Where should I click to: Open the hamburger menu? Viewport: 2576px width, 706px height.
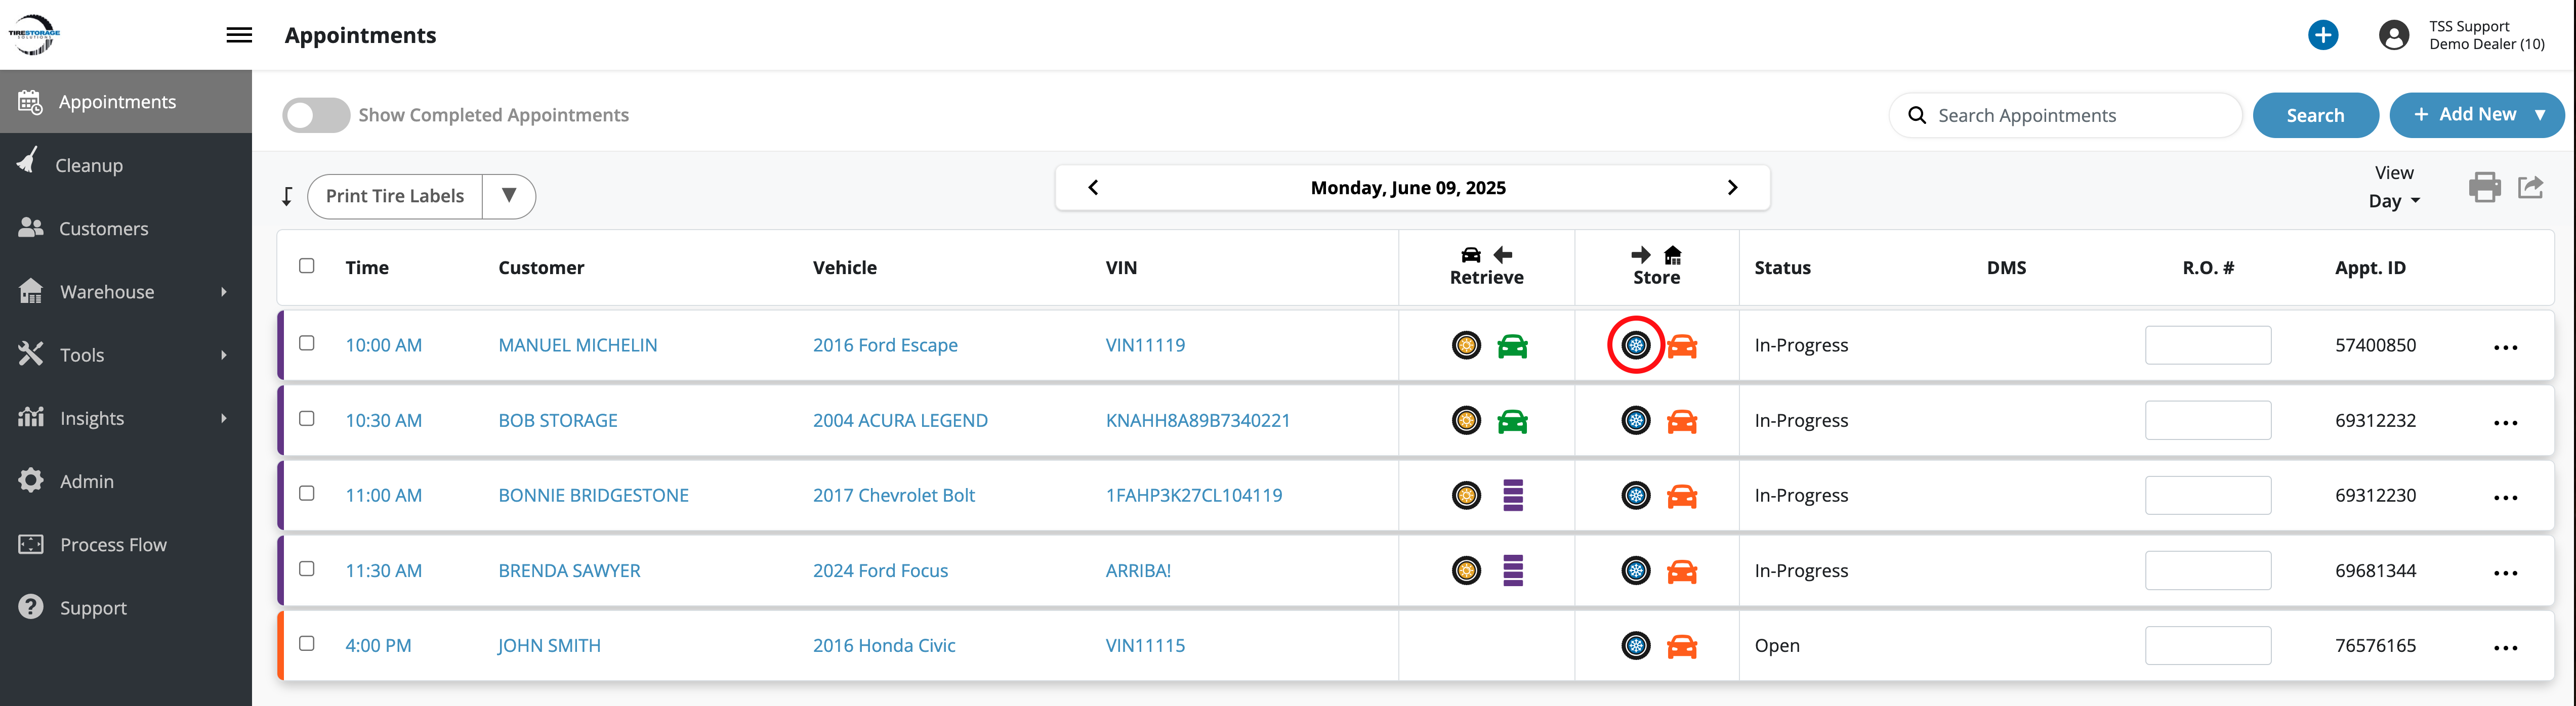(x=239, y=35)
